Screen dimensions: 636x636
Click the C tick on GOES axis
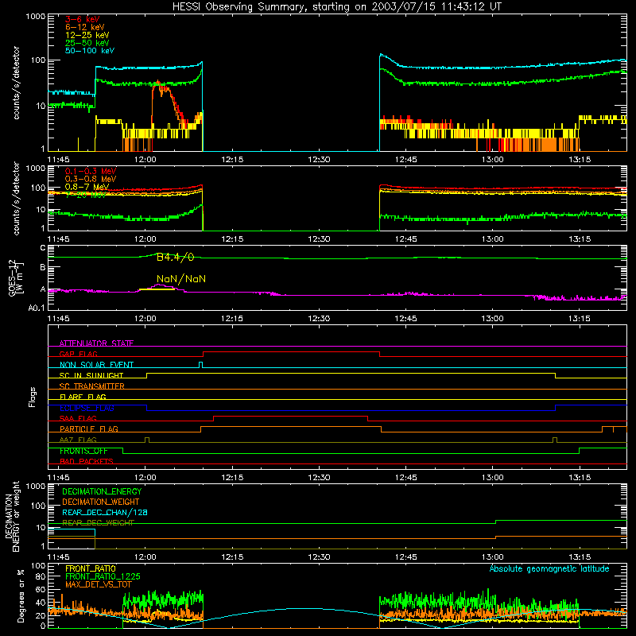point(43,248)
